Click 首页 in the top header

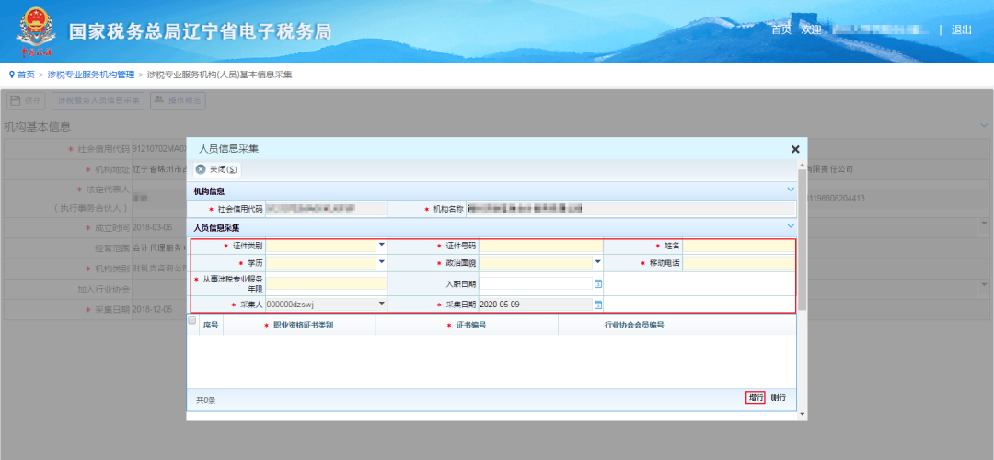point(781,29)
